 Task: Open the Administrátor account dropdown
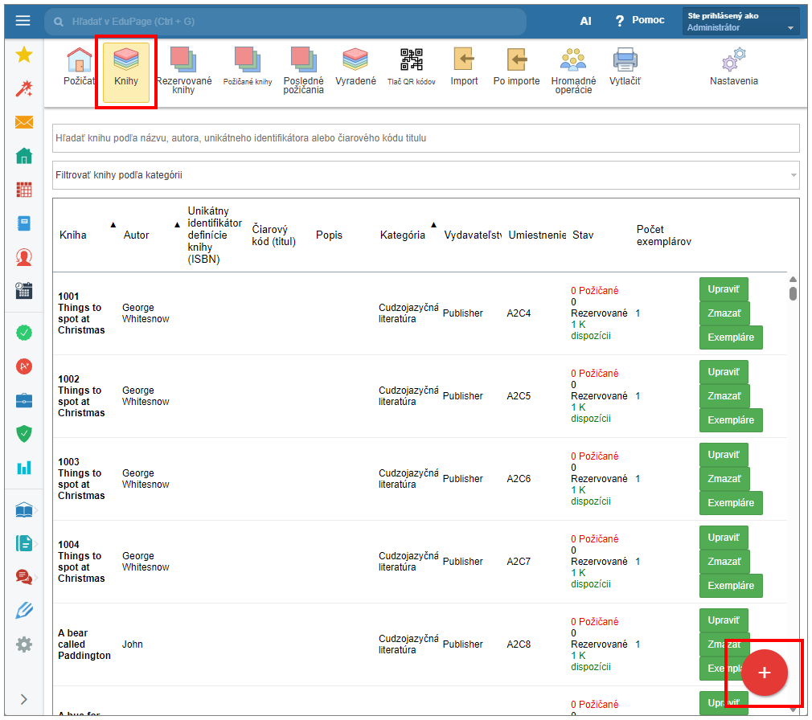coord(740,22)
